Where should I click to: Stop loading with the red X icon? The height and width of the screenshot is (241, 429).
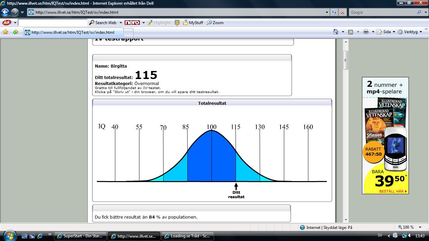[342, 12]
